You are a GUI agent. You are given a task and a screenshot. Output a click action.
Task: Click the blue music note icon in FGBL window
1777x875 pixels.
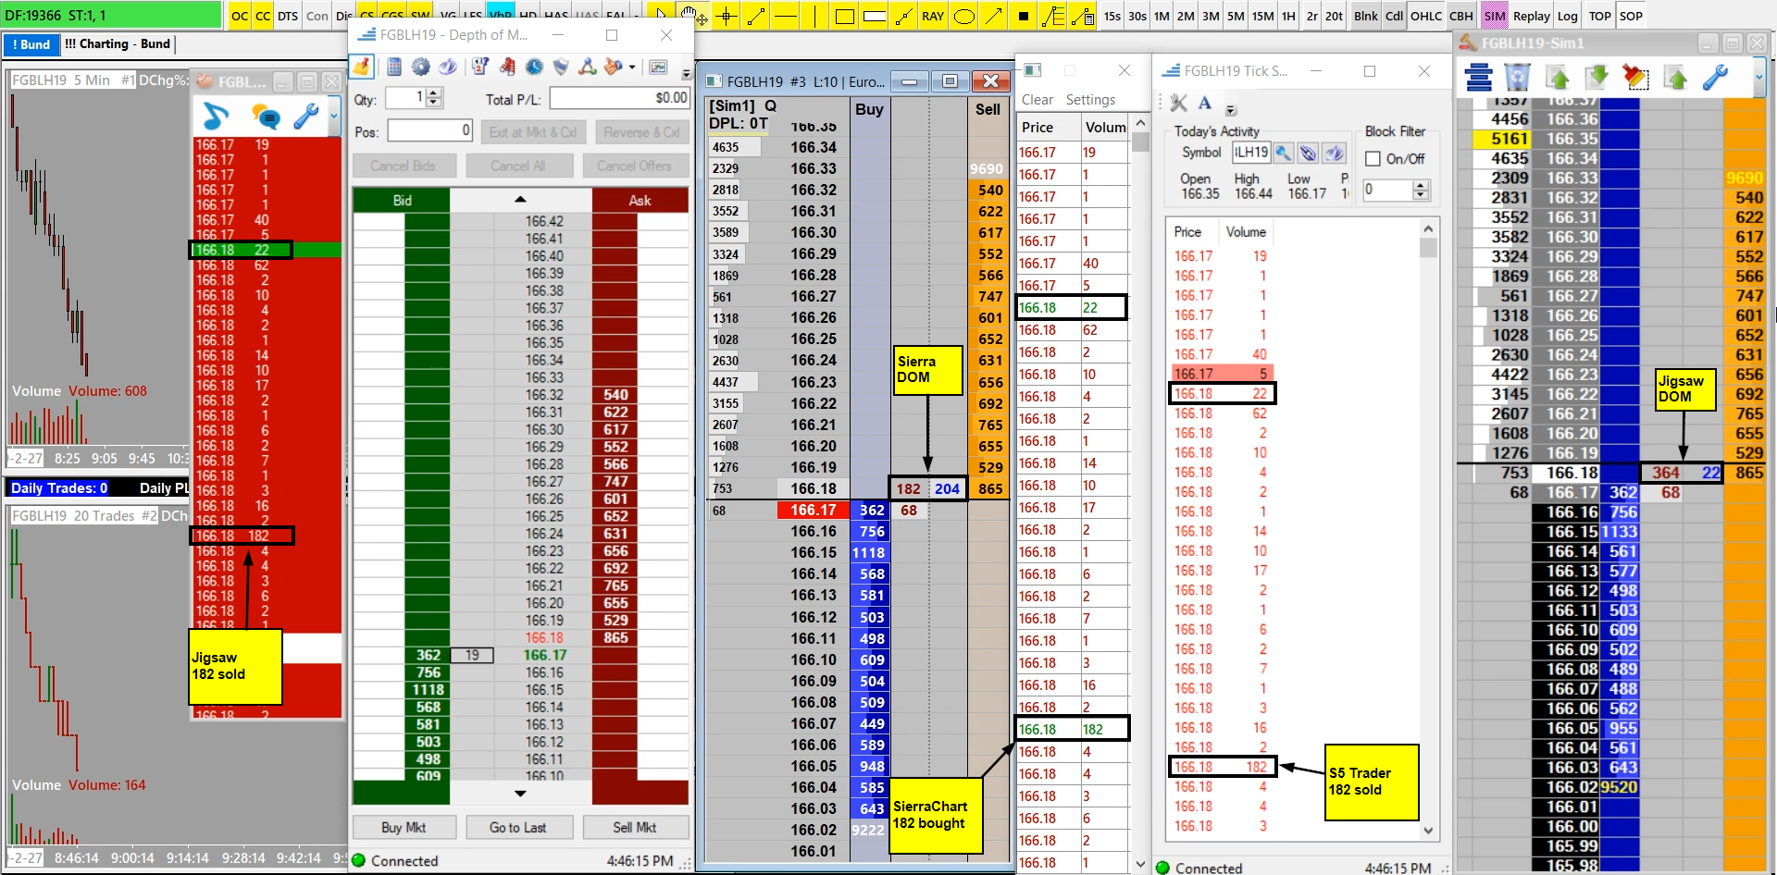216,117
